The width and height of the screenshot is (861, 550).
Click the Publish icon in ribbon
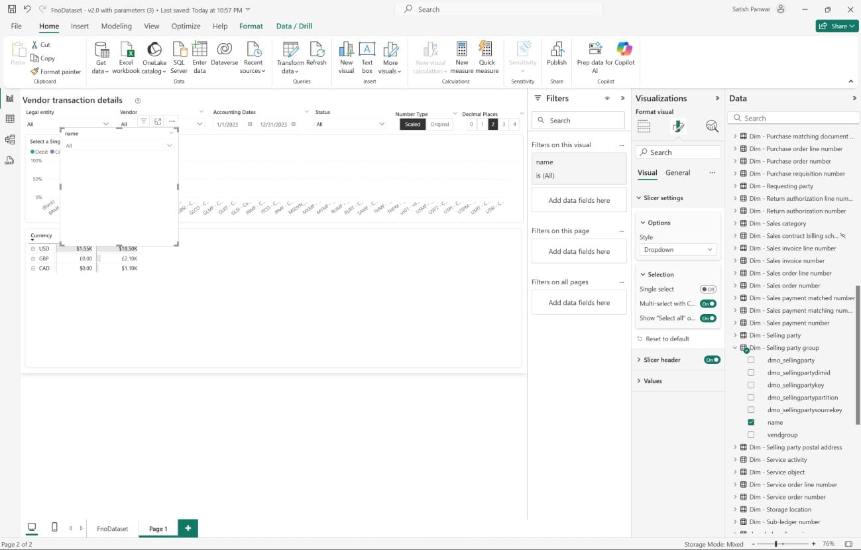556,50
